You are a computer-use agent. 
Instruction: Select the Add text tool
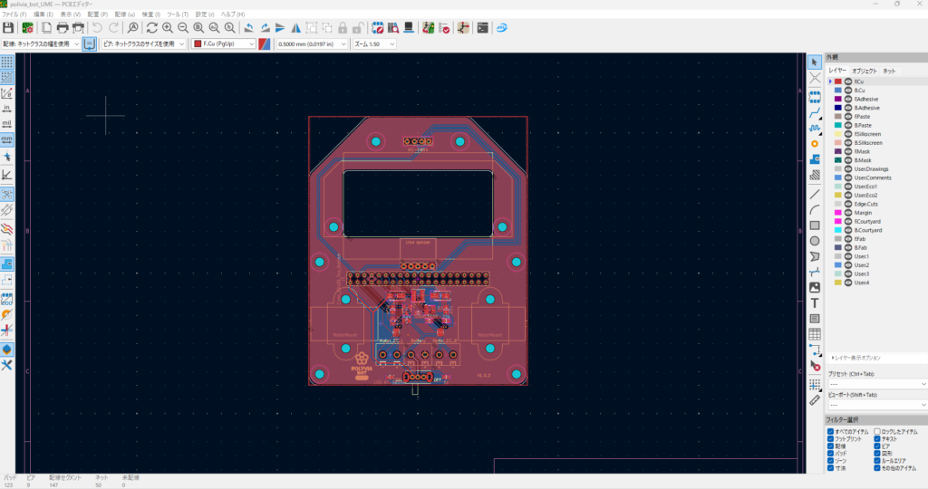tap(815, 303)
